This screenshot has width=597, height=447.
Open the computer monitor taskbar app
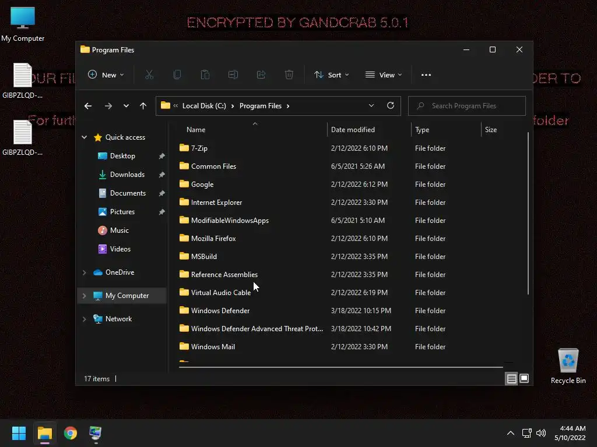95,434
